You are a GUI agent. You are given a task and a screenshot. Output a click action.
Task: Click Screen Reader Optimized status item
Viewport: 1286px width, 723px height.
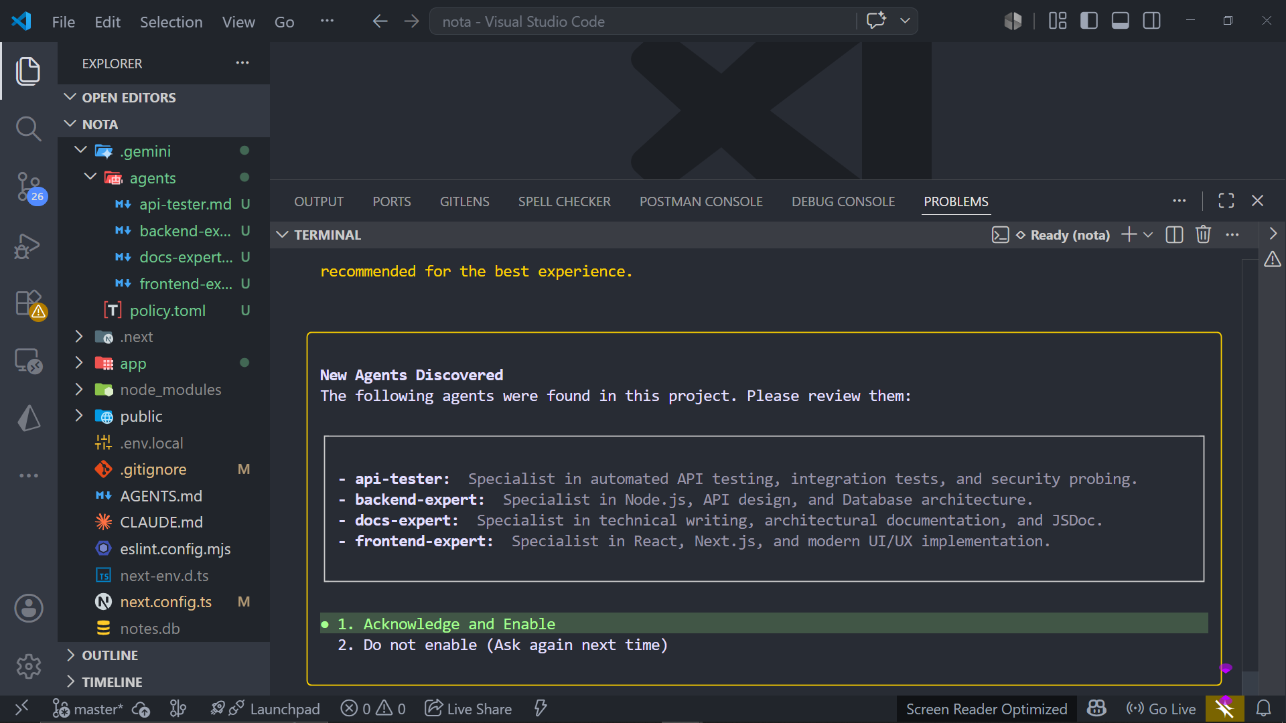pos(987,709)
